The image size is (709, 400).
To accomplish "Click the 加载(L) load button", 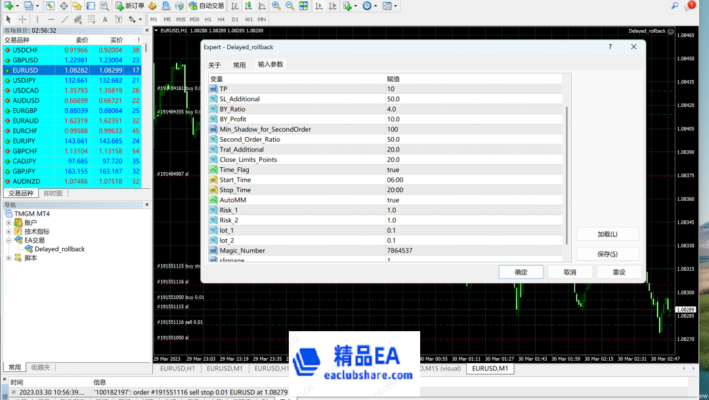I will [607, 234].
